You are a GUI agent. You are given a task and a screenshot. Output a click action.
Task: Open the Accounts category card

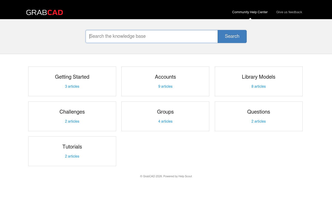165,81
